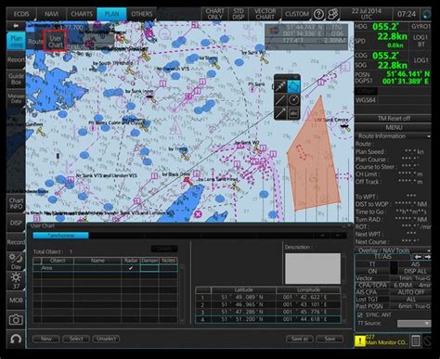Select STD DISP chart display

click(x=239, y=14)
